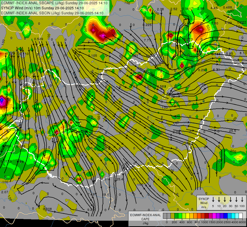The height and width of the screenshot is (227, 247).
Task: Click the map value 6.39
Action: (228, 23)
